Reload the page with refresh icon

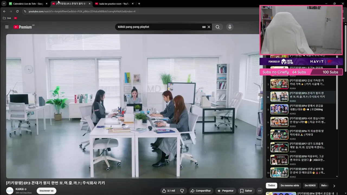coord(17,11)
